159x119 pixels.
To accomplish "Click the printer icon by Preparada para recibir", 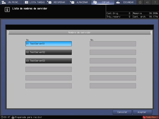I will click(x=13, y=117).
